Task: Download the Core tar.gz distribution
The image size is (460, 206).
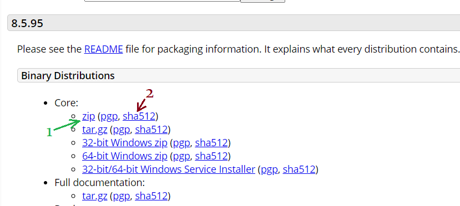Action: point(95,130)
